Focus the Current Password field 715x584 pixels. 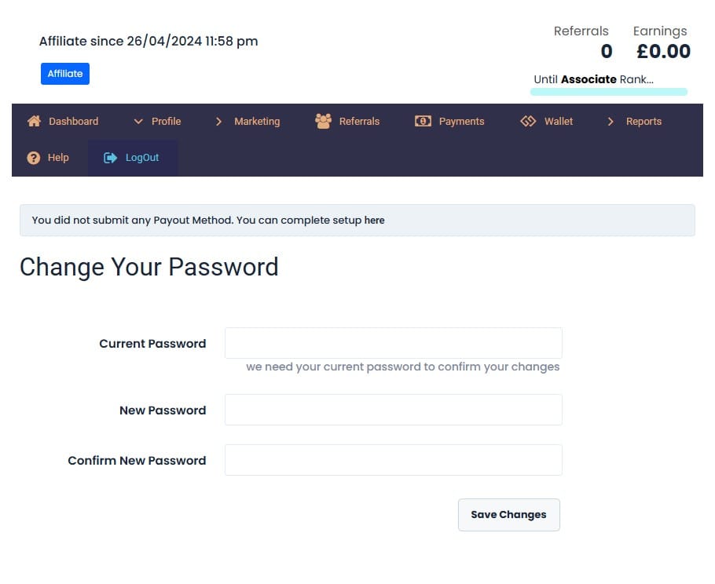pyautogui.click(x=394, y=343)
